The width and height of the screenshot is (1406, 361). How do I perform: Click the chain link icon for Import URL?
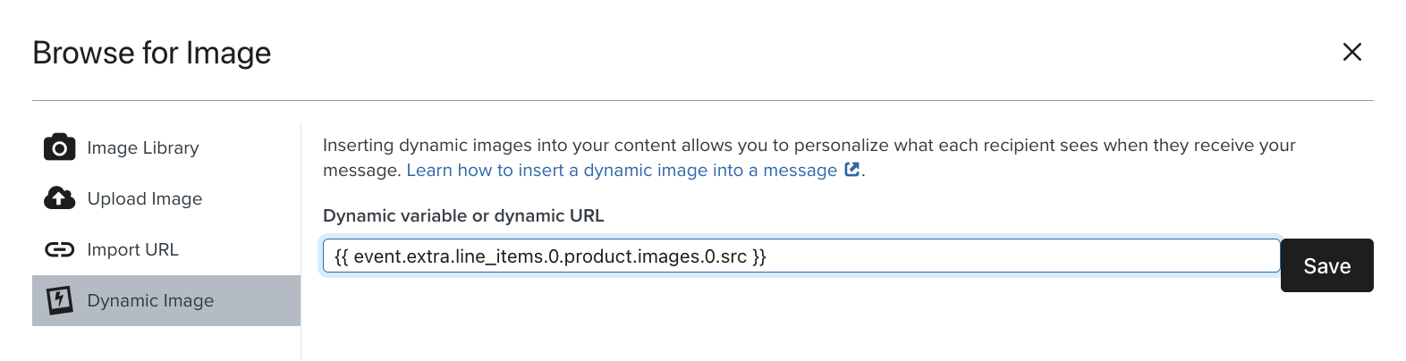(x=59, y=249)
